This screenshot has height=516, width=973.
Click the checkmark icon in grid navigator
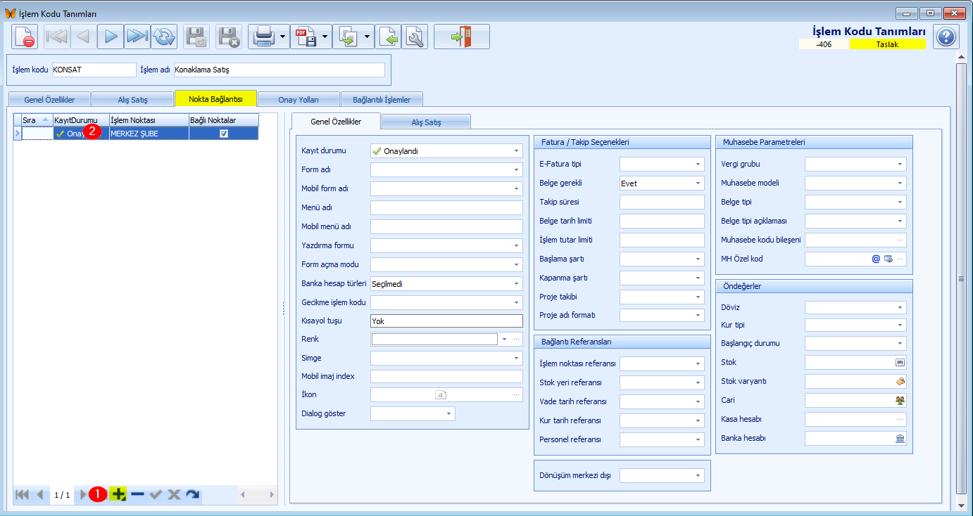tap(156, 495)
